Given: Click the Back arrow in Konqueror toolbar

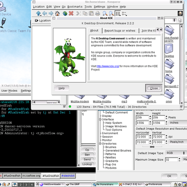Looking at the screenshot, I should [x=45, y=14].
